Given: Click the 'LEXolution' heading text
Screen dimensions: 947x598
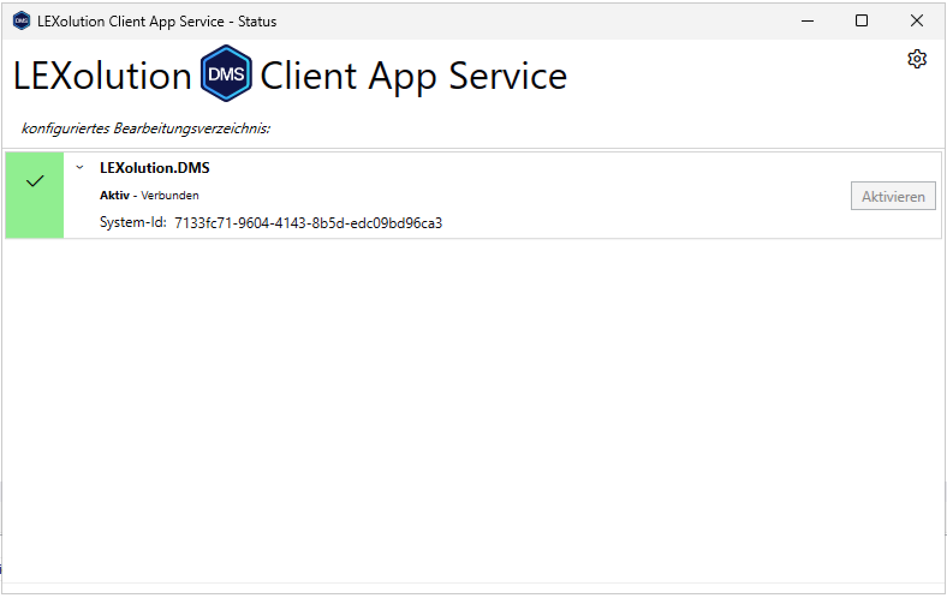Looking at the screenshot, I should point(102,76).
